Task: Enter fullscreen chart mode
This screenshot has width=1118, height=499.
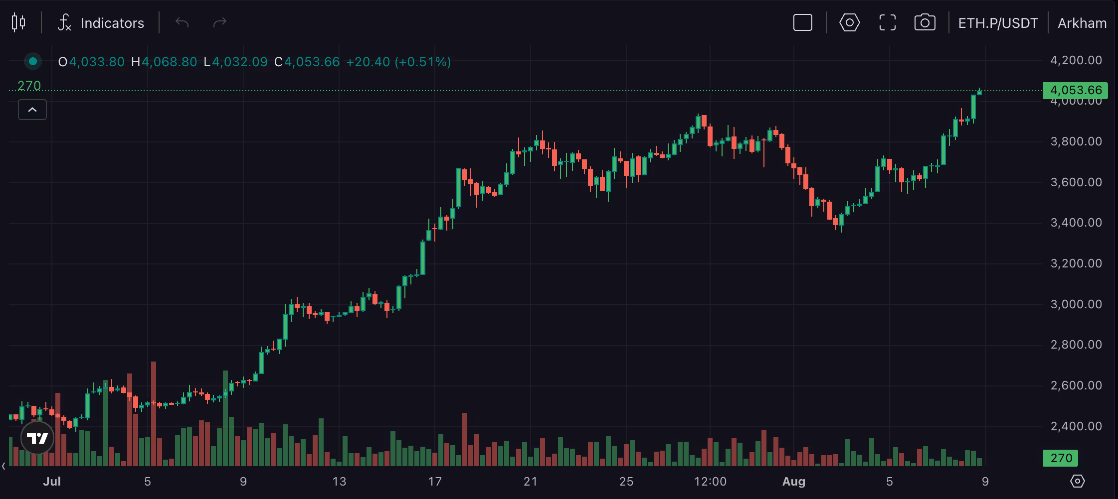Action: pyautogui.click(x=887, y=22)
